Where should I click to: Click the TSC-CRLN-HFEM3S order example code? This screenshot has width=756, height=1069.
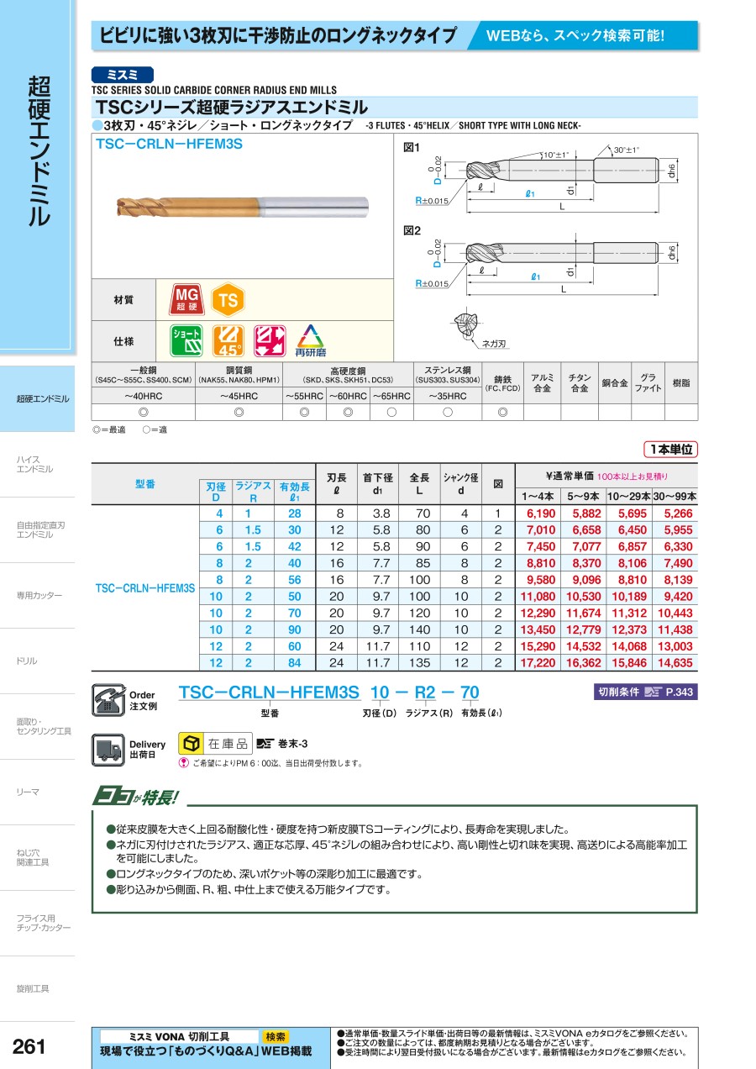coord(269,692)
